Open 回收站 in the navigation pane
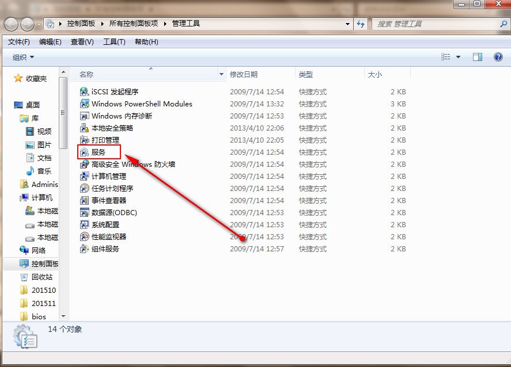The image size is (511, 367). click(36, 277)
